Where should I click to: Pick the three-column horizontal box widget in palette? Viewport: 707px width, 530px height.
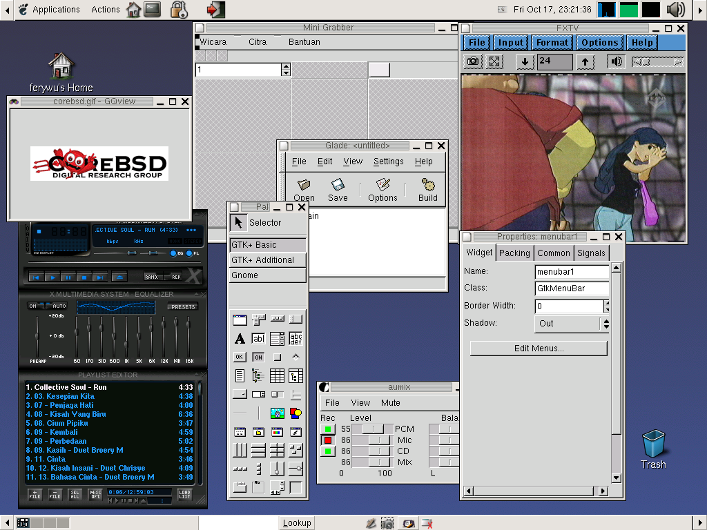pyautogui.click(x=240, y=450)
